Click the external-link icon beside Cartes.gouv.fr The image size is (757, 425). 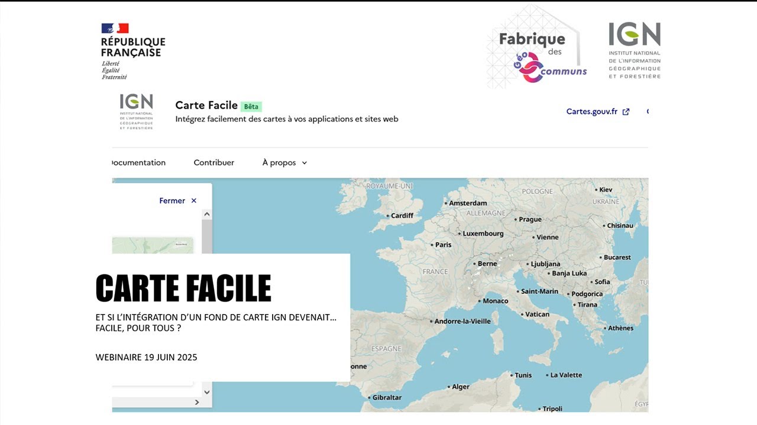click(626, 112)
